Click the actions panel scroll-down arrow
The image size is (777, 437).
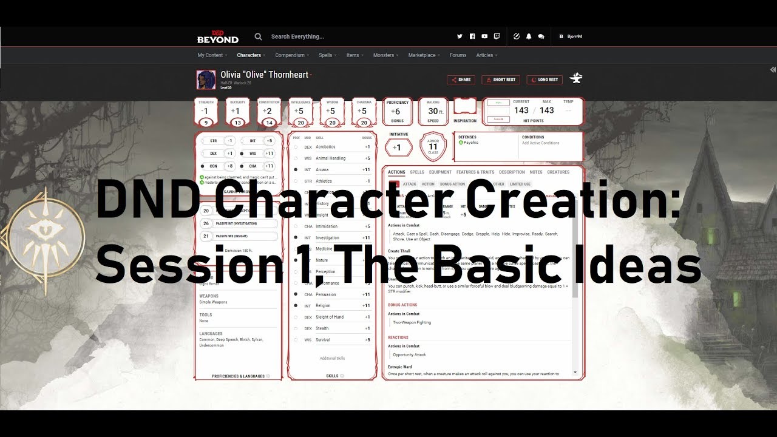[x=575, y=371]
